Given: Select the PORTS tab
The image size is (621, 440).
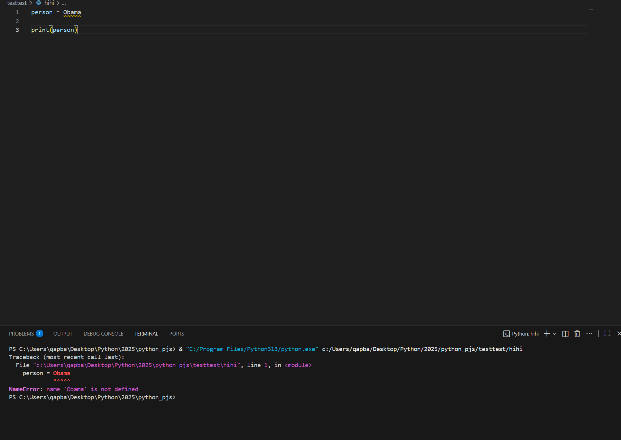Looking at the screenshot, I should pyautogui.click(x=177, y=334).
